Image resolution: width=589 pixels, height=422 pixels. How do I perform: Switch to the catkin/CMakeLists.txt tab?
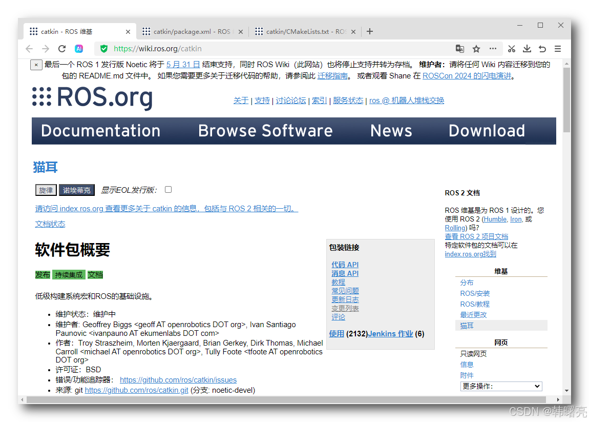tap(305, 31)
